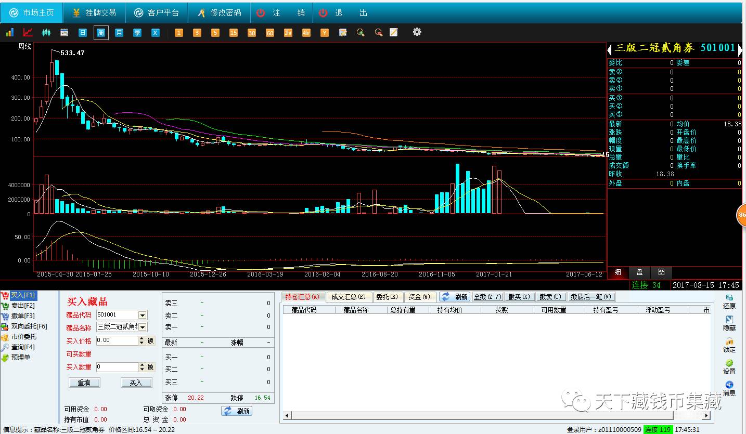The image size is (746, 434).
Task: Switch chart to daily (日) period
Action: [82, 33]
